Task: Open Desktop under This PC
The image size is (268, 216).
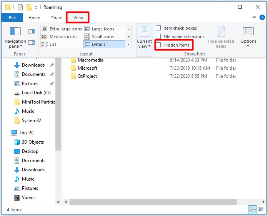Action: click(26, 151)
